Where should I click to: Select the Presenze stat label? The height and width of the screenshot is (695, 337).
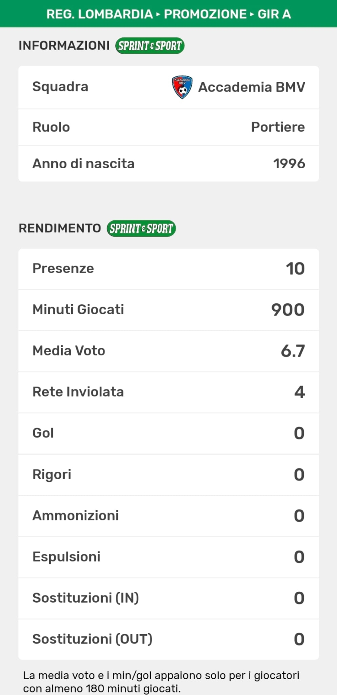coord(63,269)
